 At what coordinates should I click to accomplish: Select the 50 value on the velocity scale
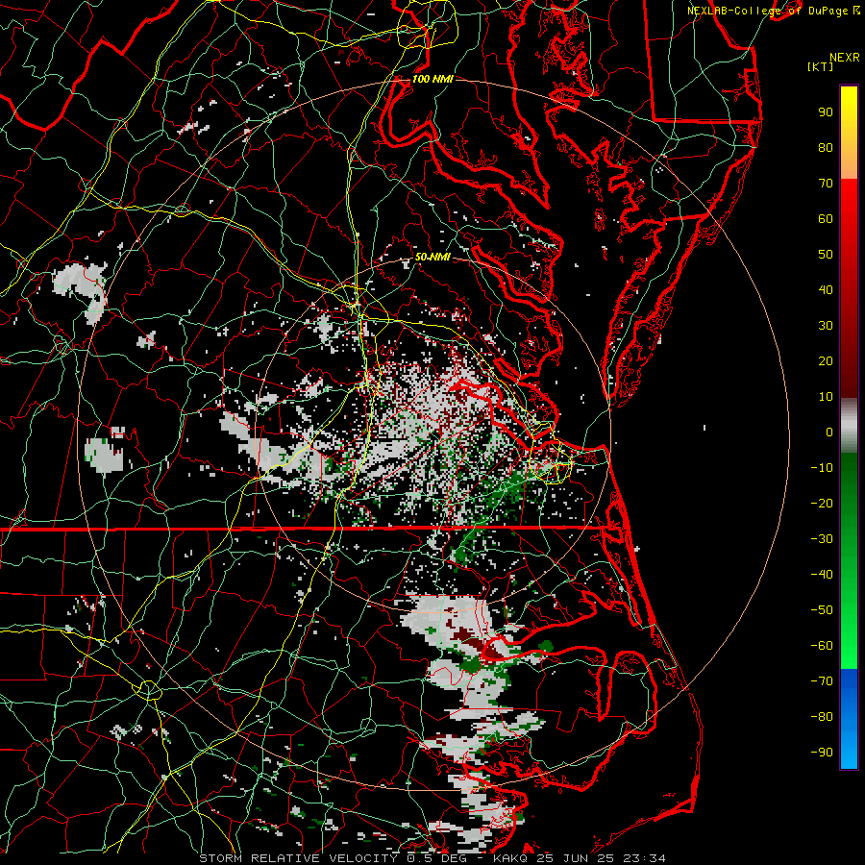click(826, 255)
